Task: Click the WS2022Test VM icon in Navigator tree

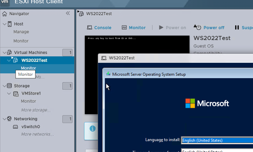Action: click(x=15, y=60)
